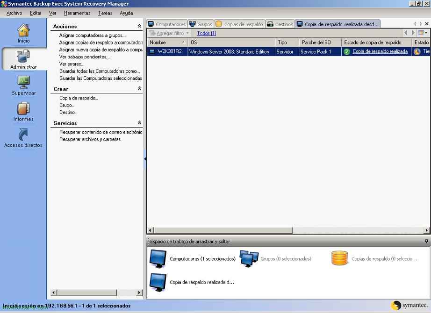Click Recuperar archivos y carpetas
Viewport: 431px width, 313px height.
coord(90,139)
